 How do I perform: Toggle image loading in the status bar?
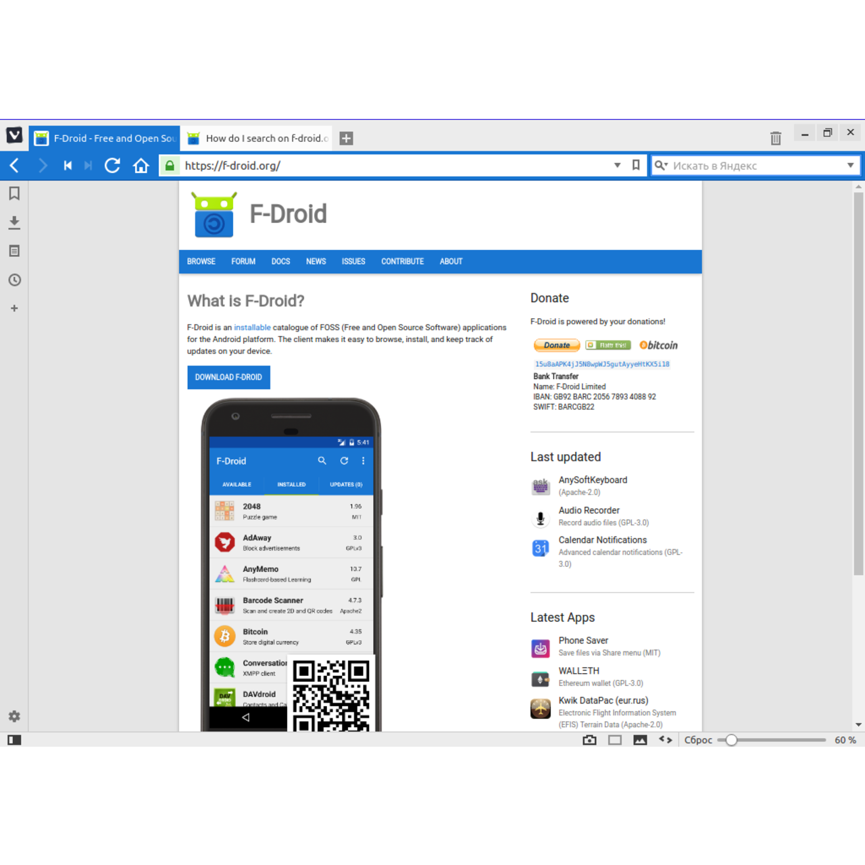point(640,739)
